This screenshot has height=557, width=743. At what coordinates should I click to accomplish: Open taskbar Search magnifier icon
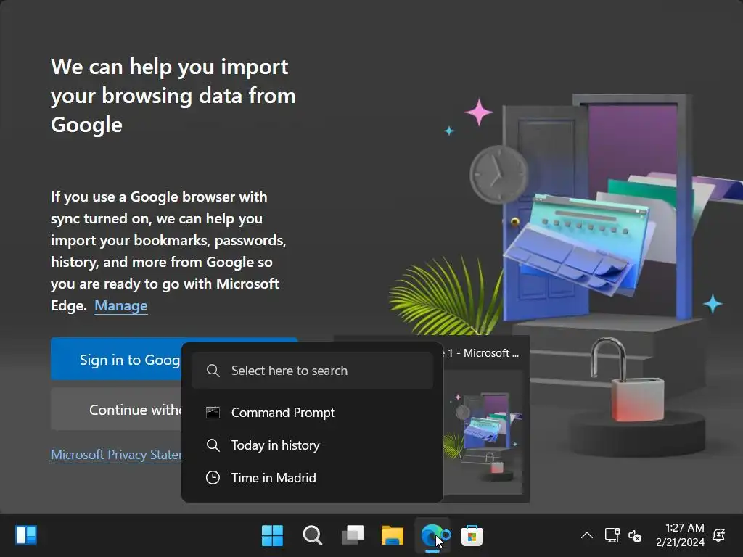313,536
